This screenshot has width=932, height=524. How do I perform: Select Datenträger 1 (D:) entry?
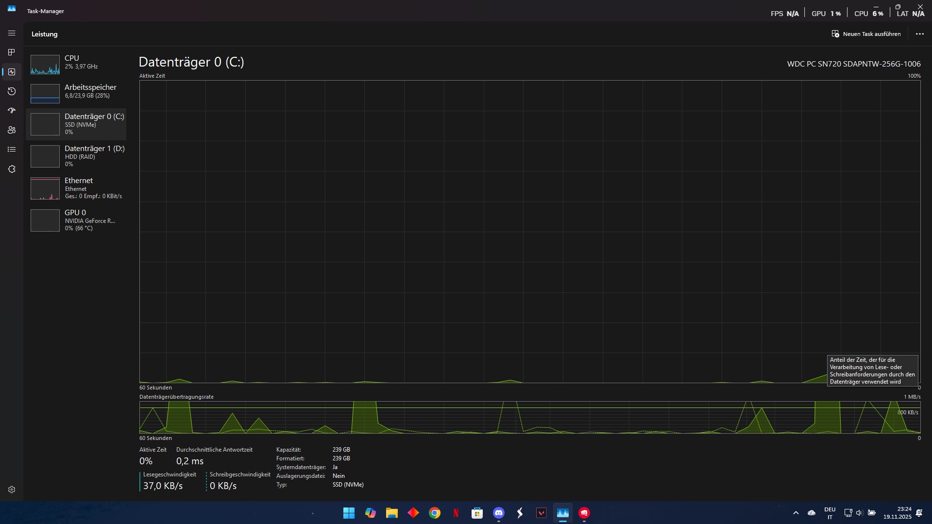[76, 156]
